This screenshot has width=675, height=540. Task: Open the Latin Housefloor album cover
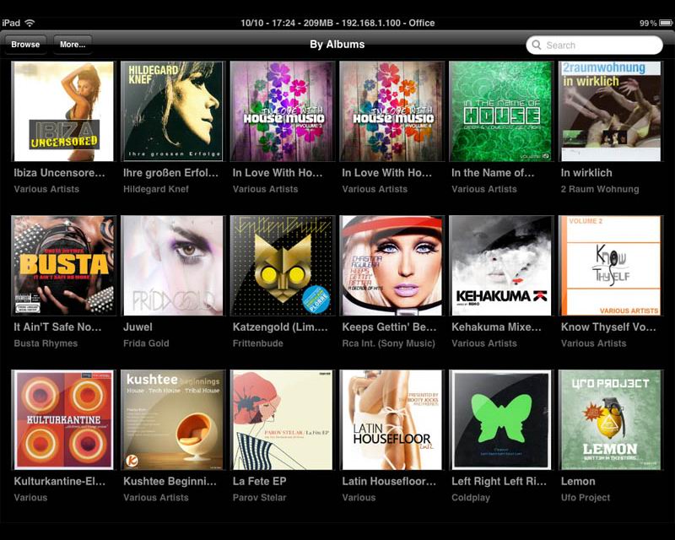(391, 420)
